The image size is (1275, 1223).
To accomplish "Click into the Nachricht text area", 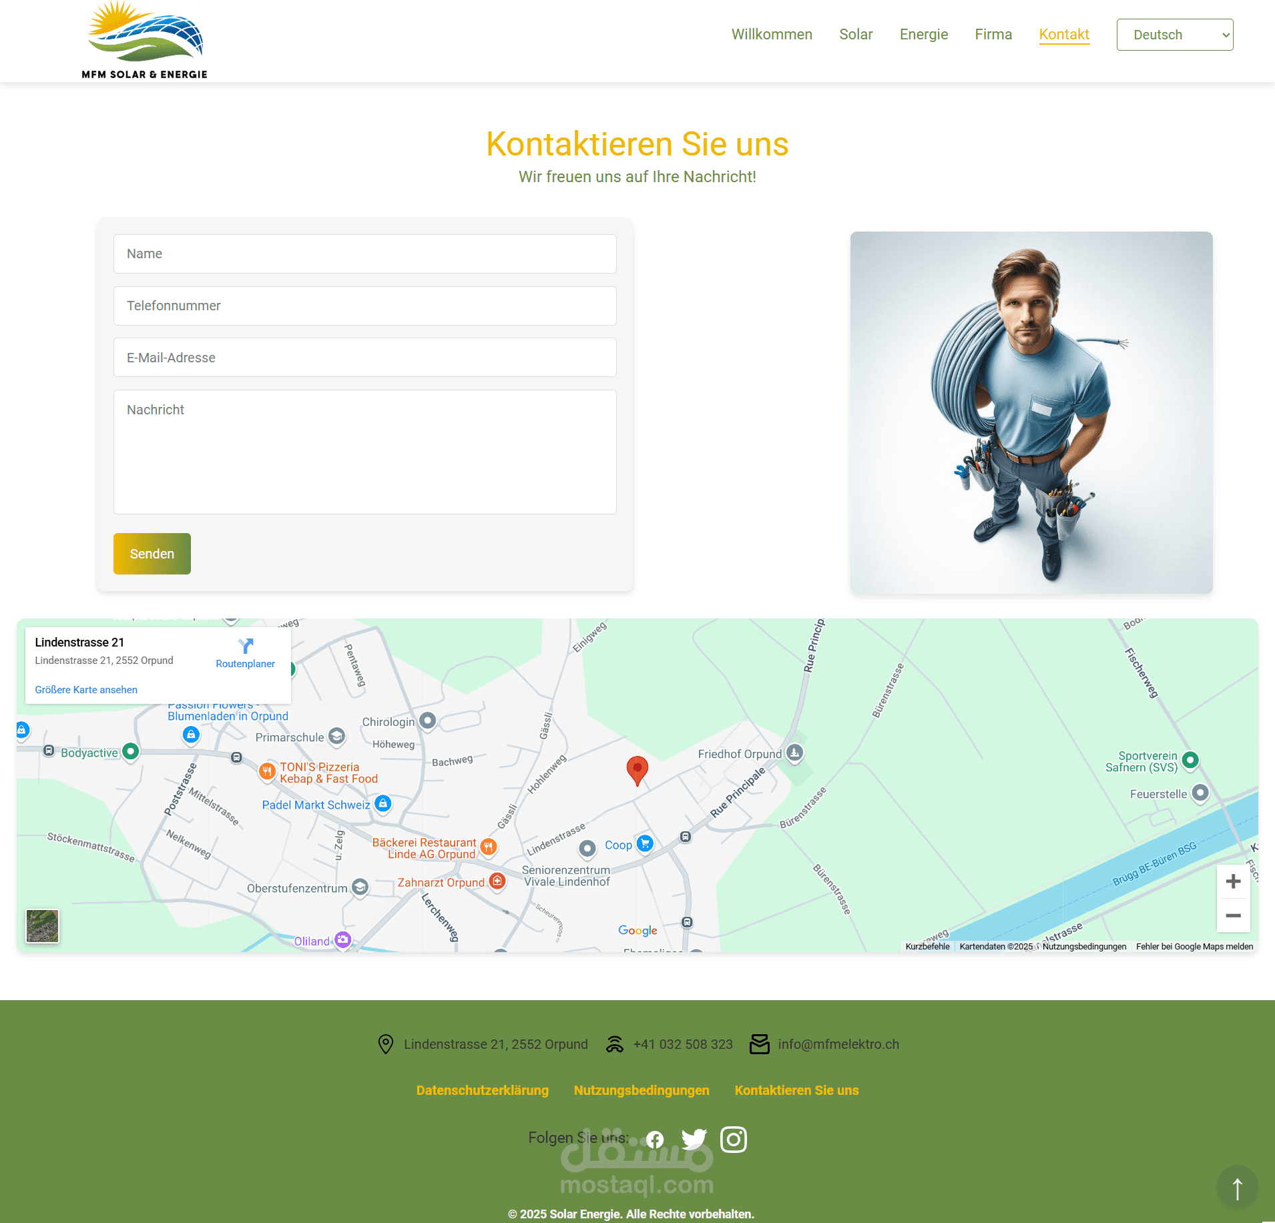I will (x=364, y=452).
